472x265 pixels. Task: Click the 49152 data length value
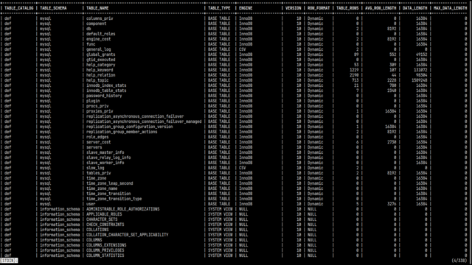(x=421, y=54)
